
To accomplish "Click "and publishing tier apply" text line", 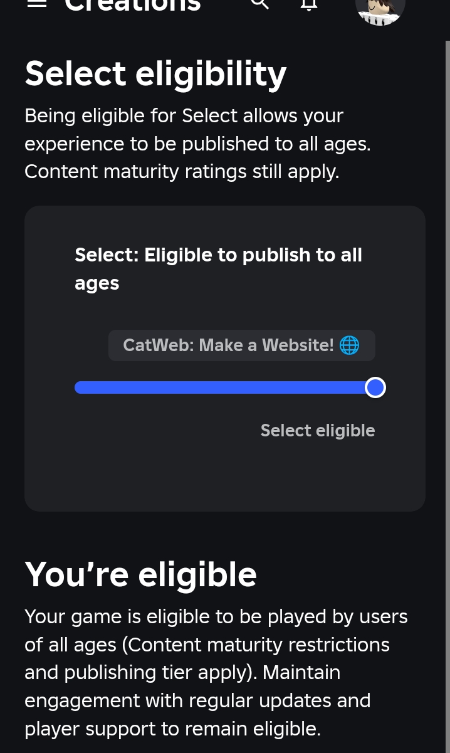I will tap(182, 672).
